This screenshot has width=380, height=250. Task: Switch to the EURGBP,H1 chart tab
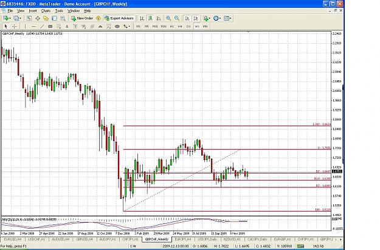[282, 239]
